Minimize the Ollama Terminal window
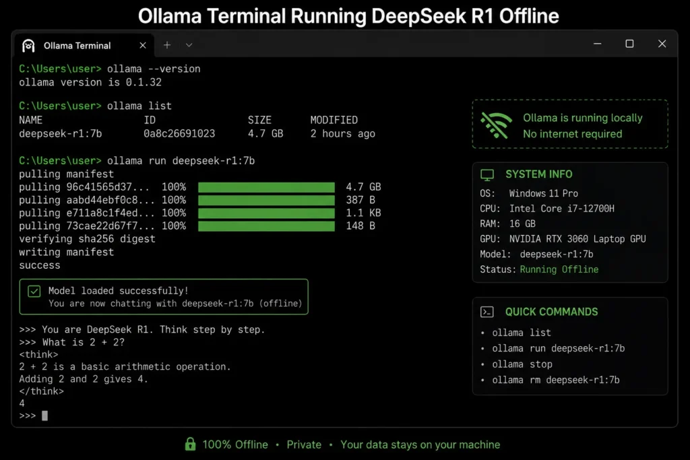This screenshot has width=690, height=460. click(597, 44)
